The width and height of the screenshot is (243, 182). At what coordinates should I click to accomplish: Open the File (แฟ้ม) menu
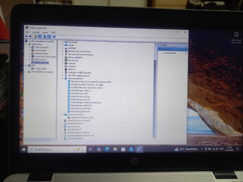[x=28, y=32]
